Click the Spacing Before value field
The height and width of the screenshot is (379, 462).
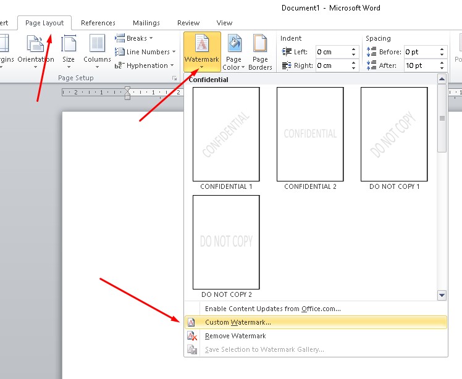421,52
